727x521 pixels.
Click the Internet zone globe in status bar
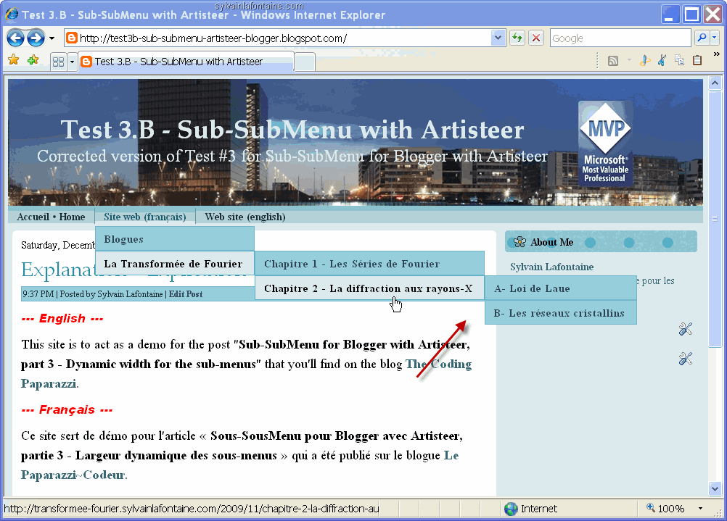point(511,509)
